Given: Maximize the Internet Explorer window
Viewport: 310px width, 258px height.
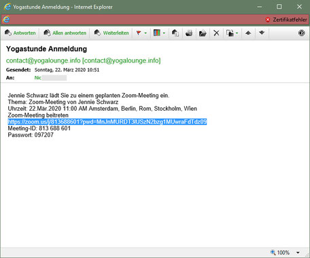Looking at the screenshot, I should click(279, 7).
